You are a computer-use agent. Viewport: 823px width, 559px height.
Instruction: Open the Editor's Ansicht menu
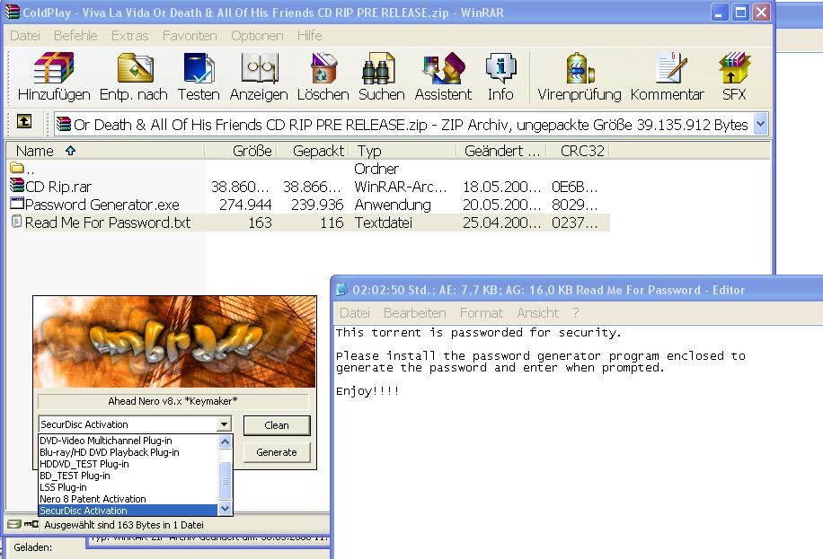(x=538, y=313)
